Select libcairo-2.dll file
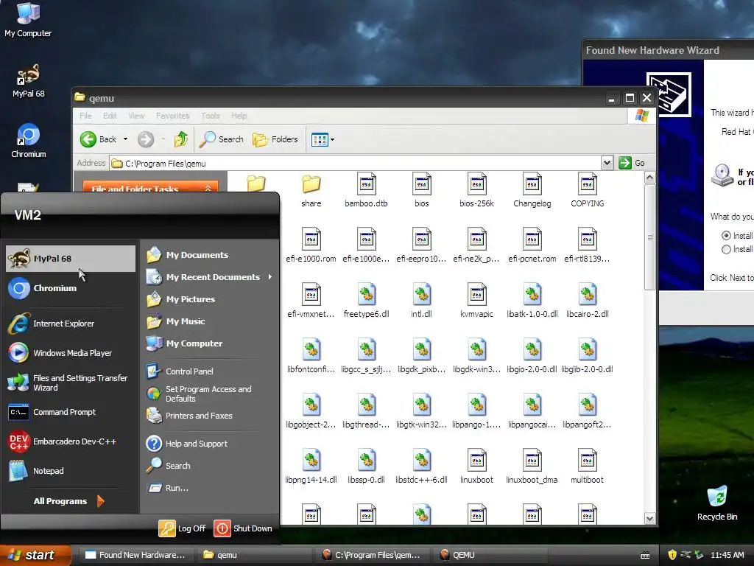Image resolution: width=754 pixels, height=566 pixels. point(587,301)
